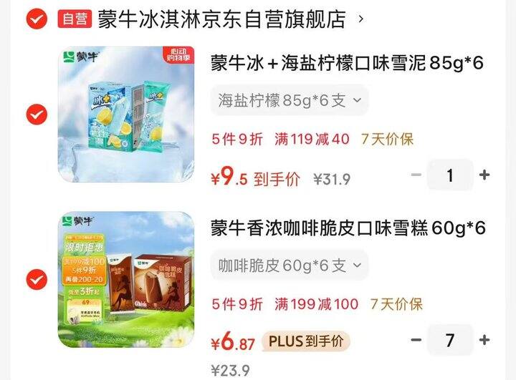Click the 自营 badge icon
The height and width of the screenshot is (380, 516).
coord(75,19)
